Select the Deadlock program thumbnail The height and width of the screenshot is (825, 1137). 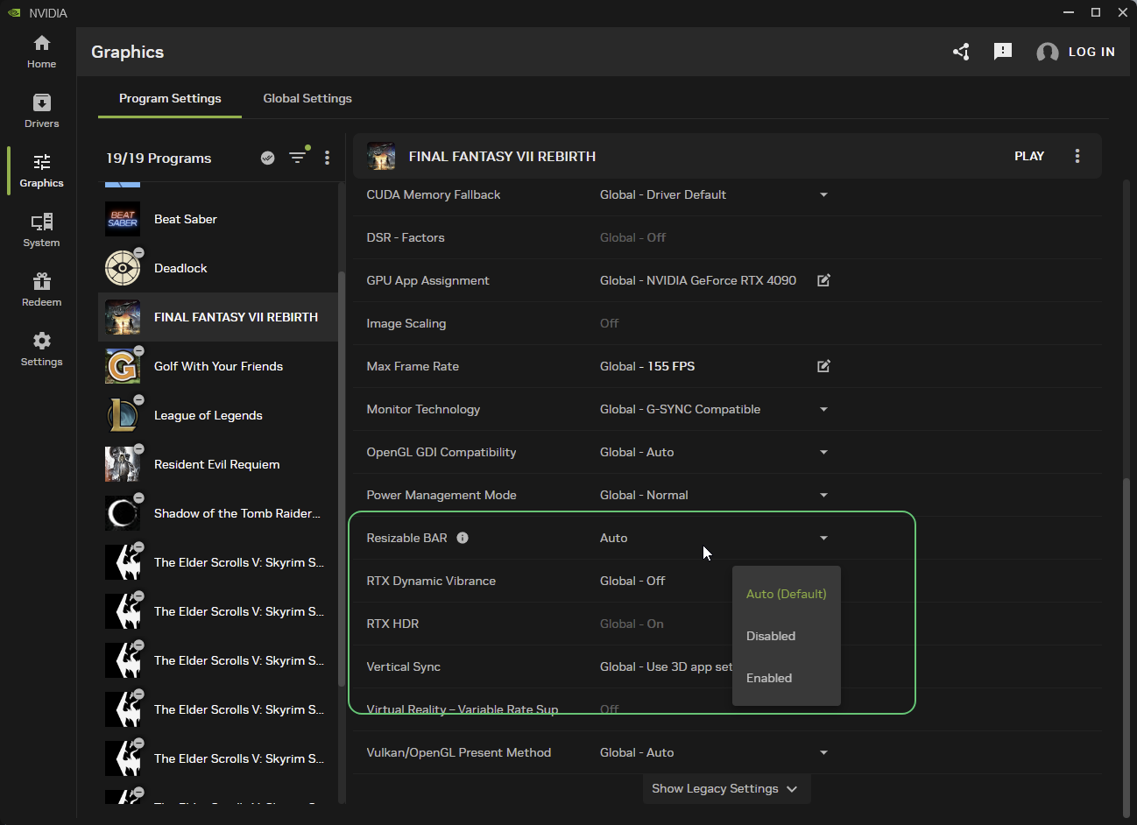click(x=123, y=268)
